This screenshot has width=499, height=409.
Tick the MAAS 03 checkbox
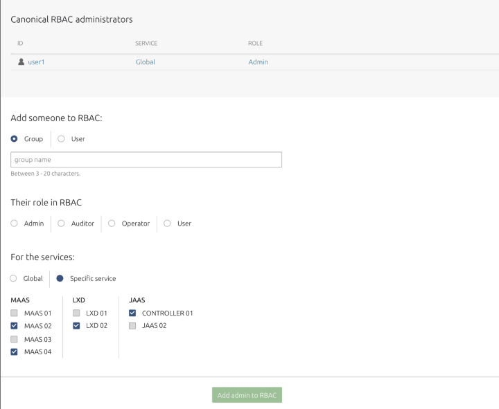pyautogui.click(x=15, y=338)
